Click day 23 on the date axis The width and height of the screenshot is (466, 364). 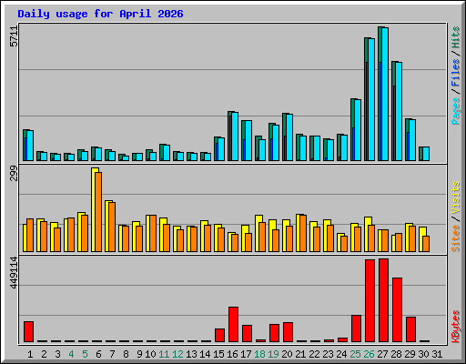pyautogui.click(x=328, y=354)
